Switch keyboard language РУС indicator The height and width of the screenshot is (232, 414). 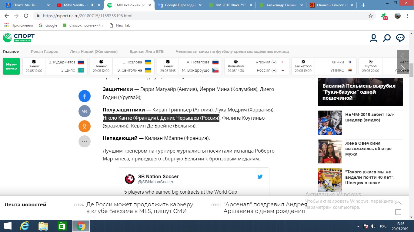pyautogui.click(x=383, y=226)
